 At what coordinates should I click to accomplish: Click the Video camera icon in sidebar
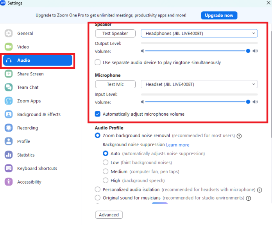pyautogui.click(x=9, y=47)
